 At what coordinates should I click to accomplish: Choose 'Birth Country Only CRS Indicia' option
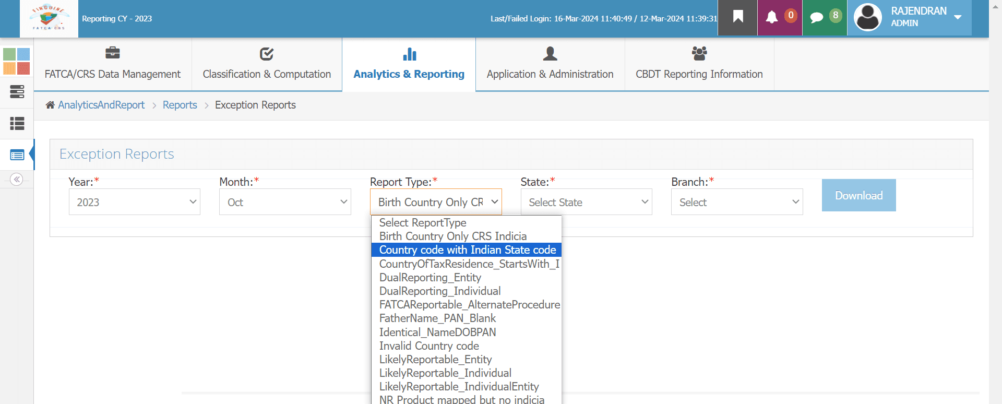(466, 236)
